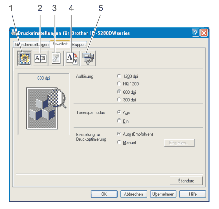Image resolution: width=219 pixels, height=209 pixels.
Task: Click the Einstellen... button
Action: tap(179, 143)
